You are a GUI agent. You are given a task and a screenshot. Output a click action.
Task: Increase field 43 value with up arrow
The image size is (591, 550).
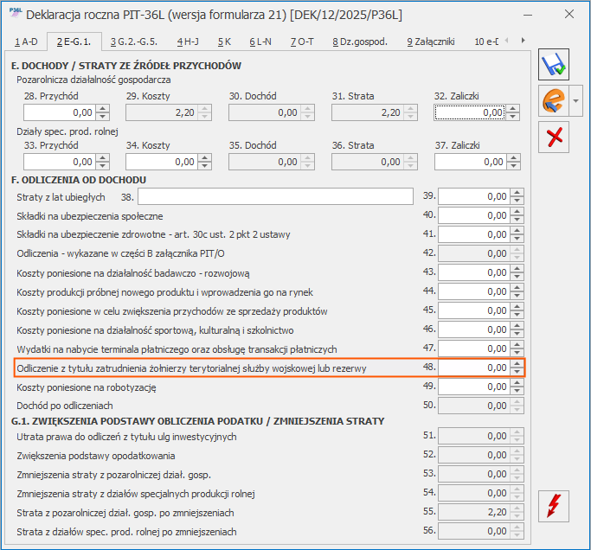pos(517,269)
